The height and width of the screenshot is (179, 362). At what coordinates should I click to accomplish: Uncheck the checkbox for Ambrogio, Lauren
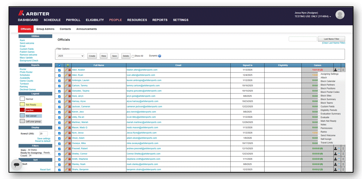(x=59, y=81)
